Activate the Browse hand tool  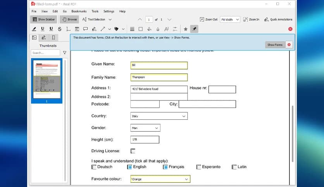point(69,19)
